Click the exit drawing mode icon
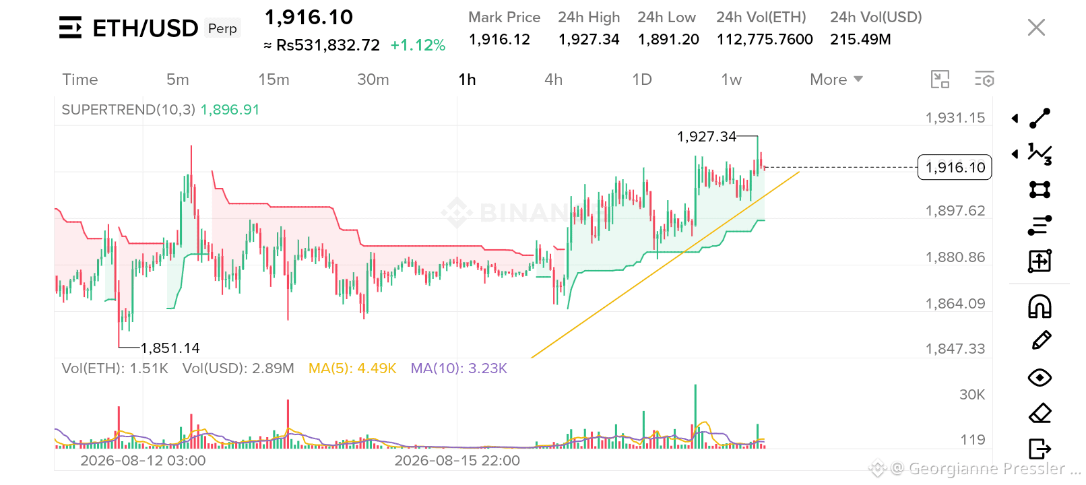The image size is (1086, 485). [x=1040, y=448]
